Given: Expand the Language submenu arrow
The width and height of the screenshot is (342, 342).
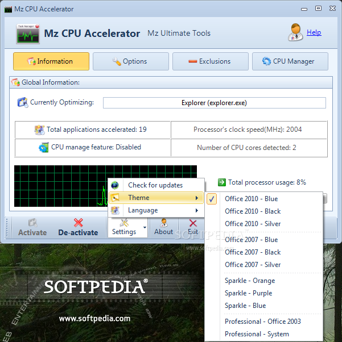Looking at the screenshot, I should pyautogui.click(x=197, y=210).
